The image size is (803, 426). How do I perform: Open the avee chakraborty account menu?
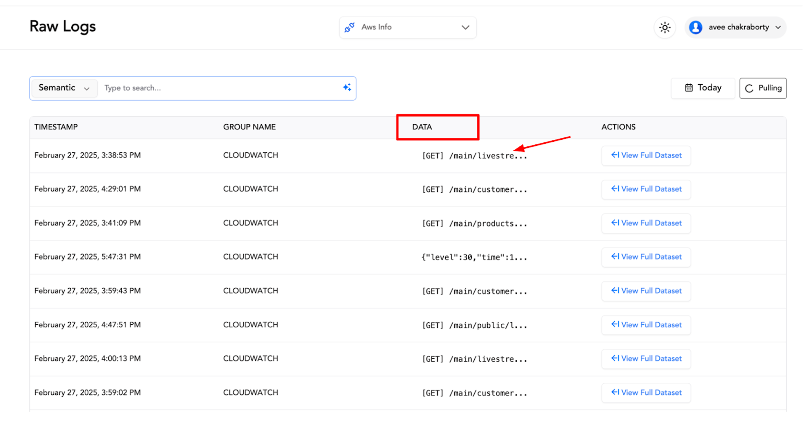click(x=735, y=27)
